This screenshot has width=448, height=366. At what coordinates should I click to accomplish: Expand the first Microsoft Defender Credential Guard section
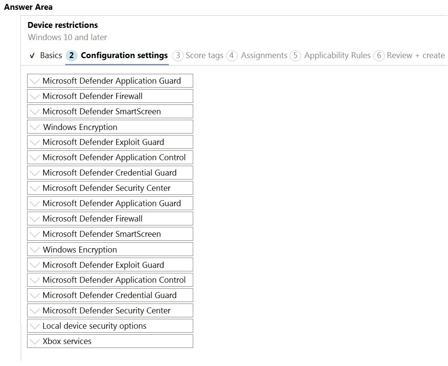(110, 172)
